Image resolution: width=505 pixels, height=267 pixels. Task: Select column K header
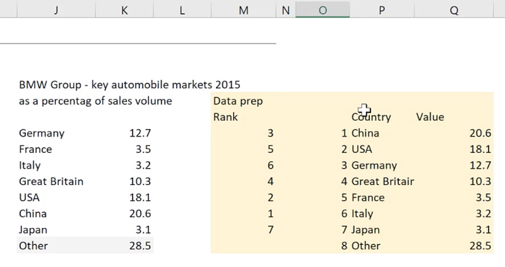(x=124, y=10)
